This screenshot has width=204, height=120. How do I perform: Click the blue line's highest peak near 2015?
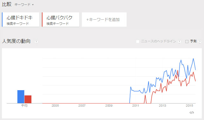(x=193, y=59)
